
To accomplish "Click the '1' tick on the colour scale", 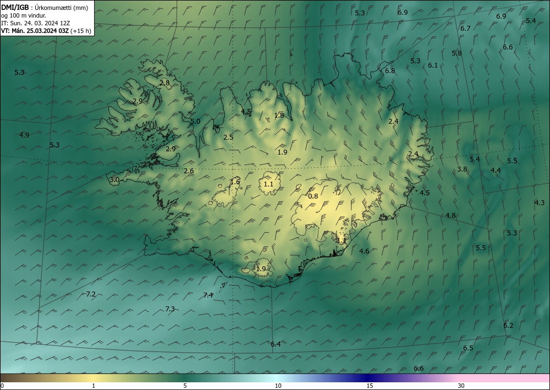I will 94,386.
